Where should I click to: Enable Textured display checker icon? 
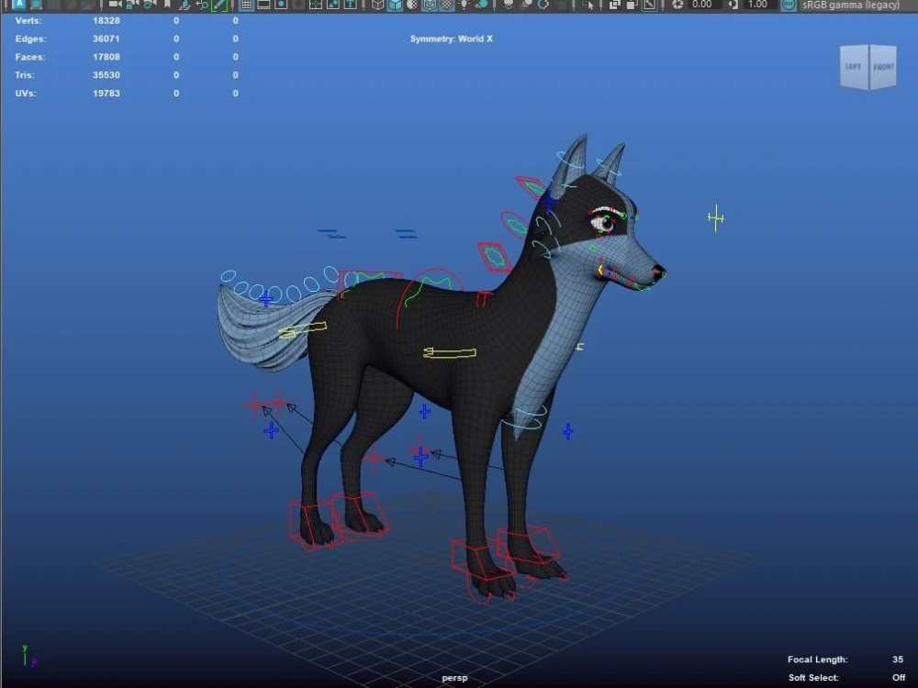[x=447, y=4]
